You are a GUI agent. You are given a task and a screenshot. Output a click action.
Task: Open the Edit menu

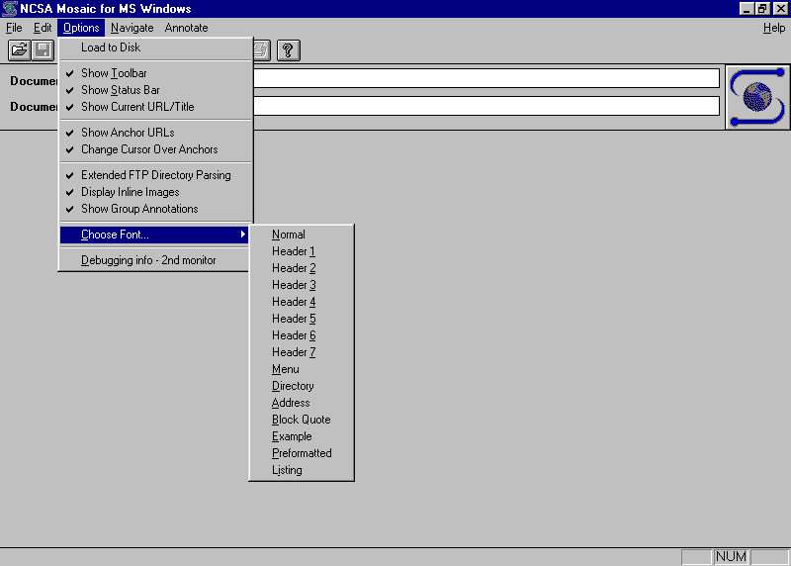(x=43, y=28)
